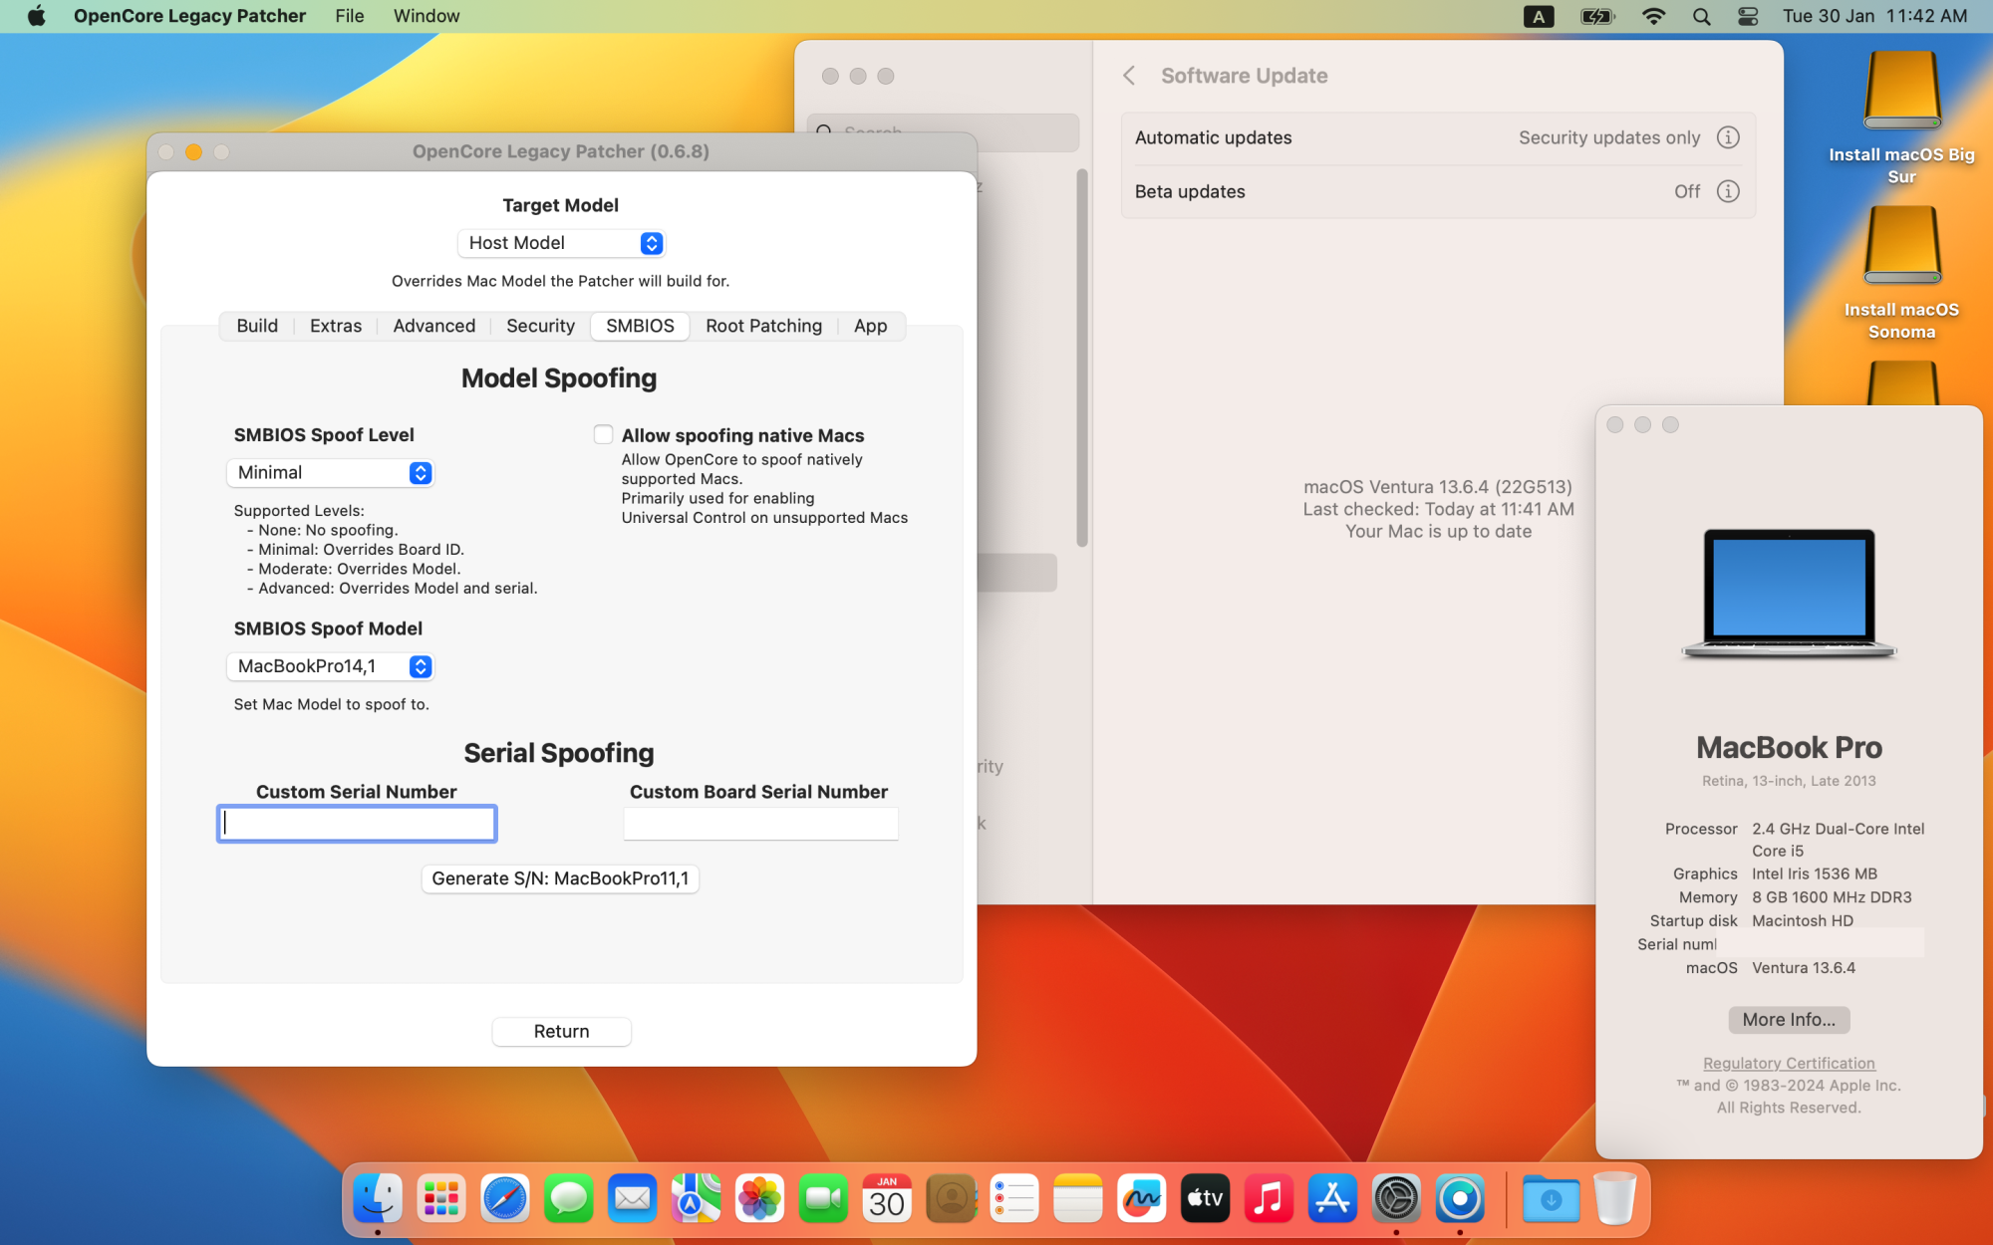Click Generate S/N: MacBookPro11,1 button
This screenshot has width=1993, height=1245.
[560, 878]
